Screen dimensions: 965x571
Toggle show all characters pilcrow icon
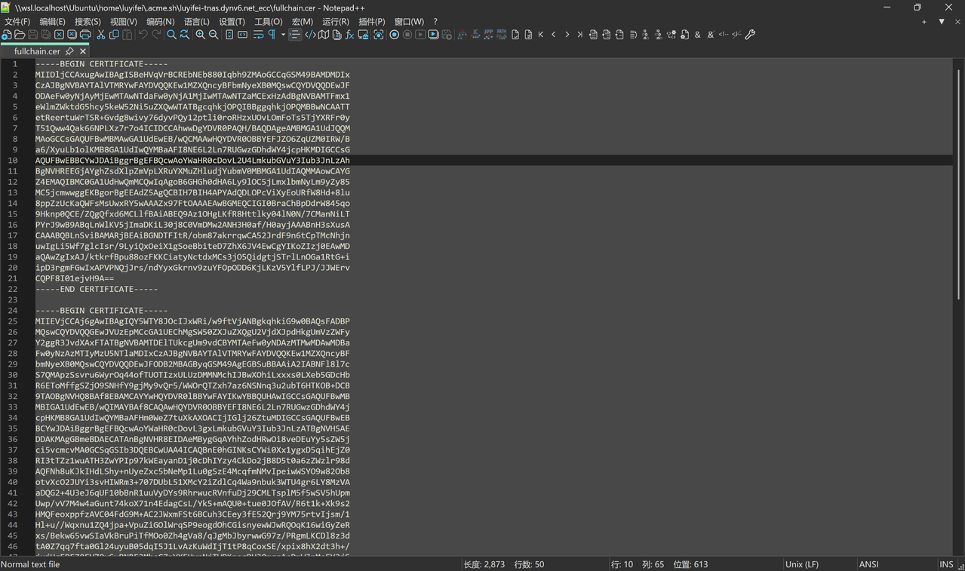click(271, 35)
